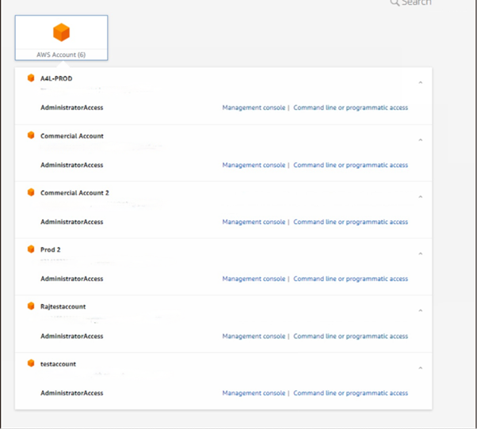This screenshot has height=429, width=477.
Task: Collapse the testaccount chevron
Action: coord(421,368)
